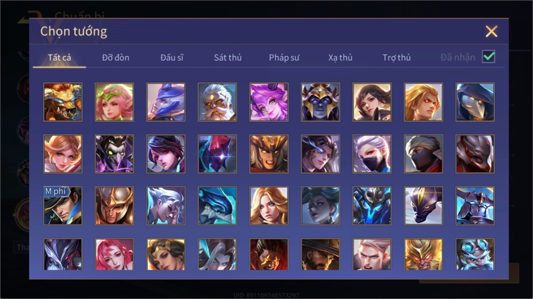Viewport: 533px width, 299px height.
Task: Choose the cowboy hat bearded gunslinger
Action: (320, 254)
